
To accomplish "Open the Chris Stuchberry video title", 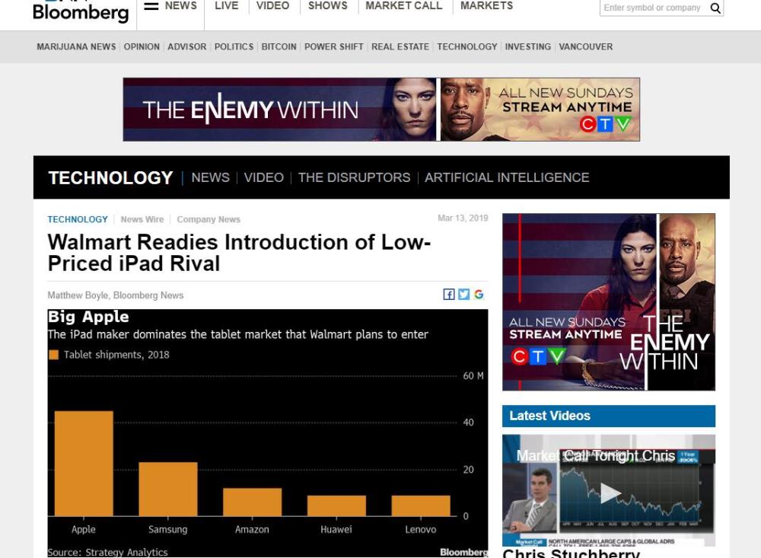I will (x=571, y=553).
